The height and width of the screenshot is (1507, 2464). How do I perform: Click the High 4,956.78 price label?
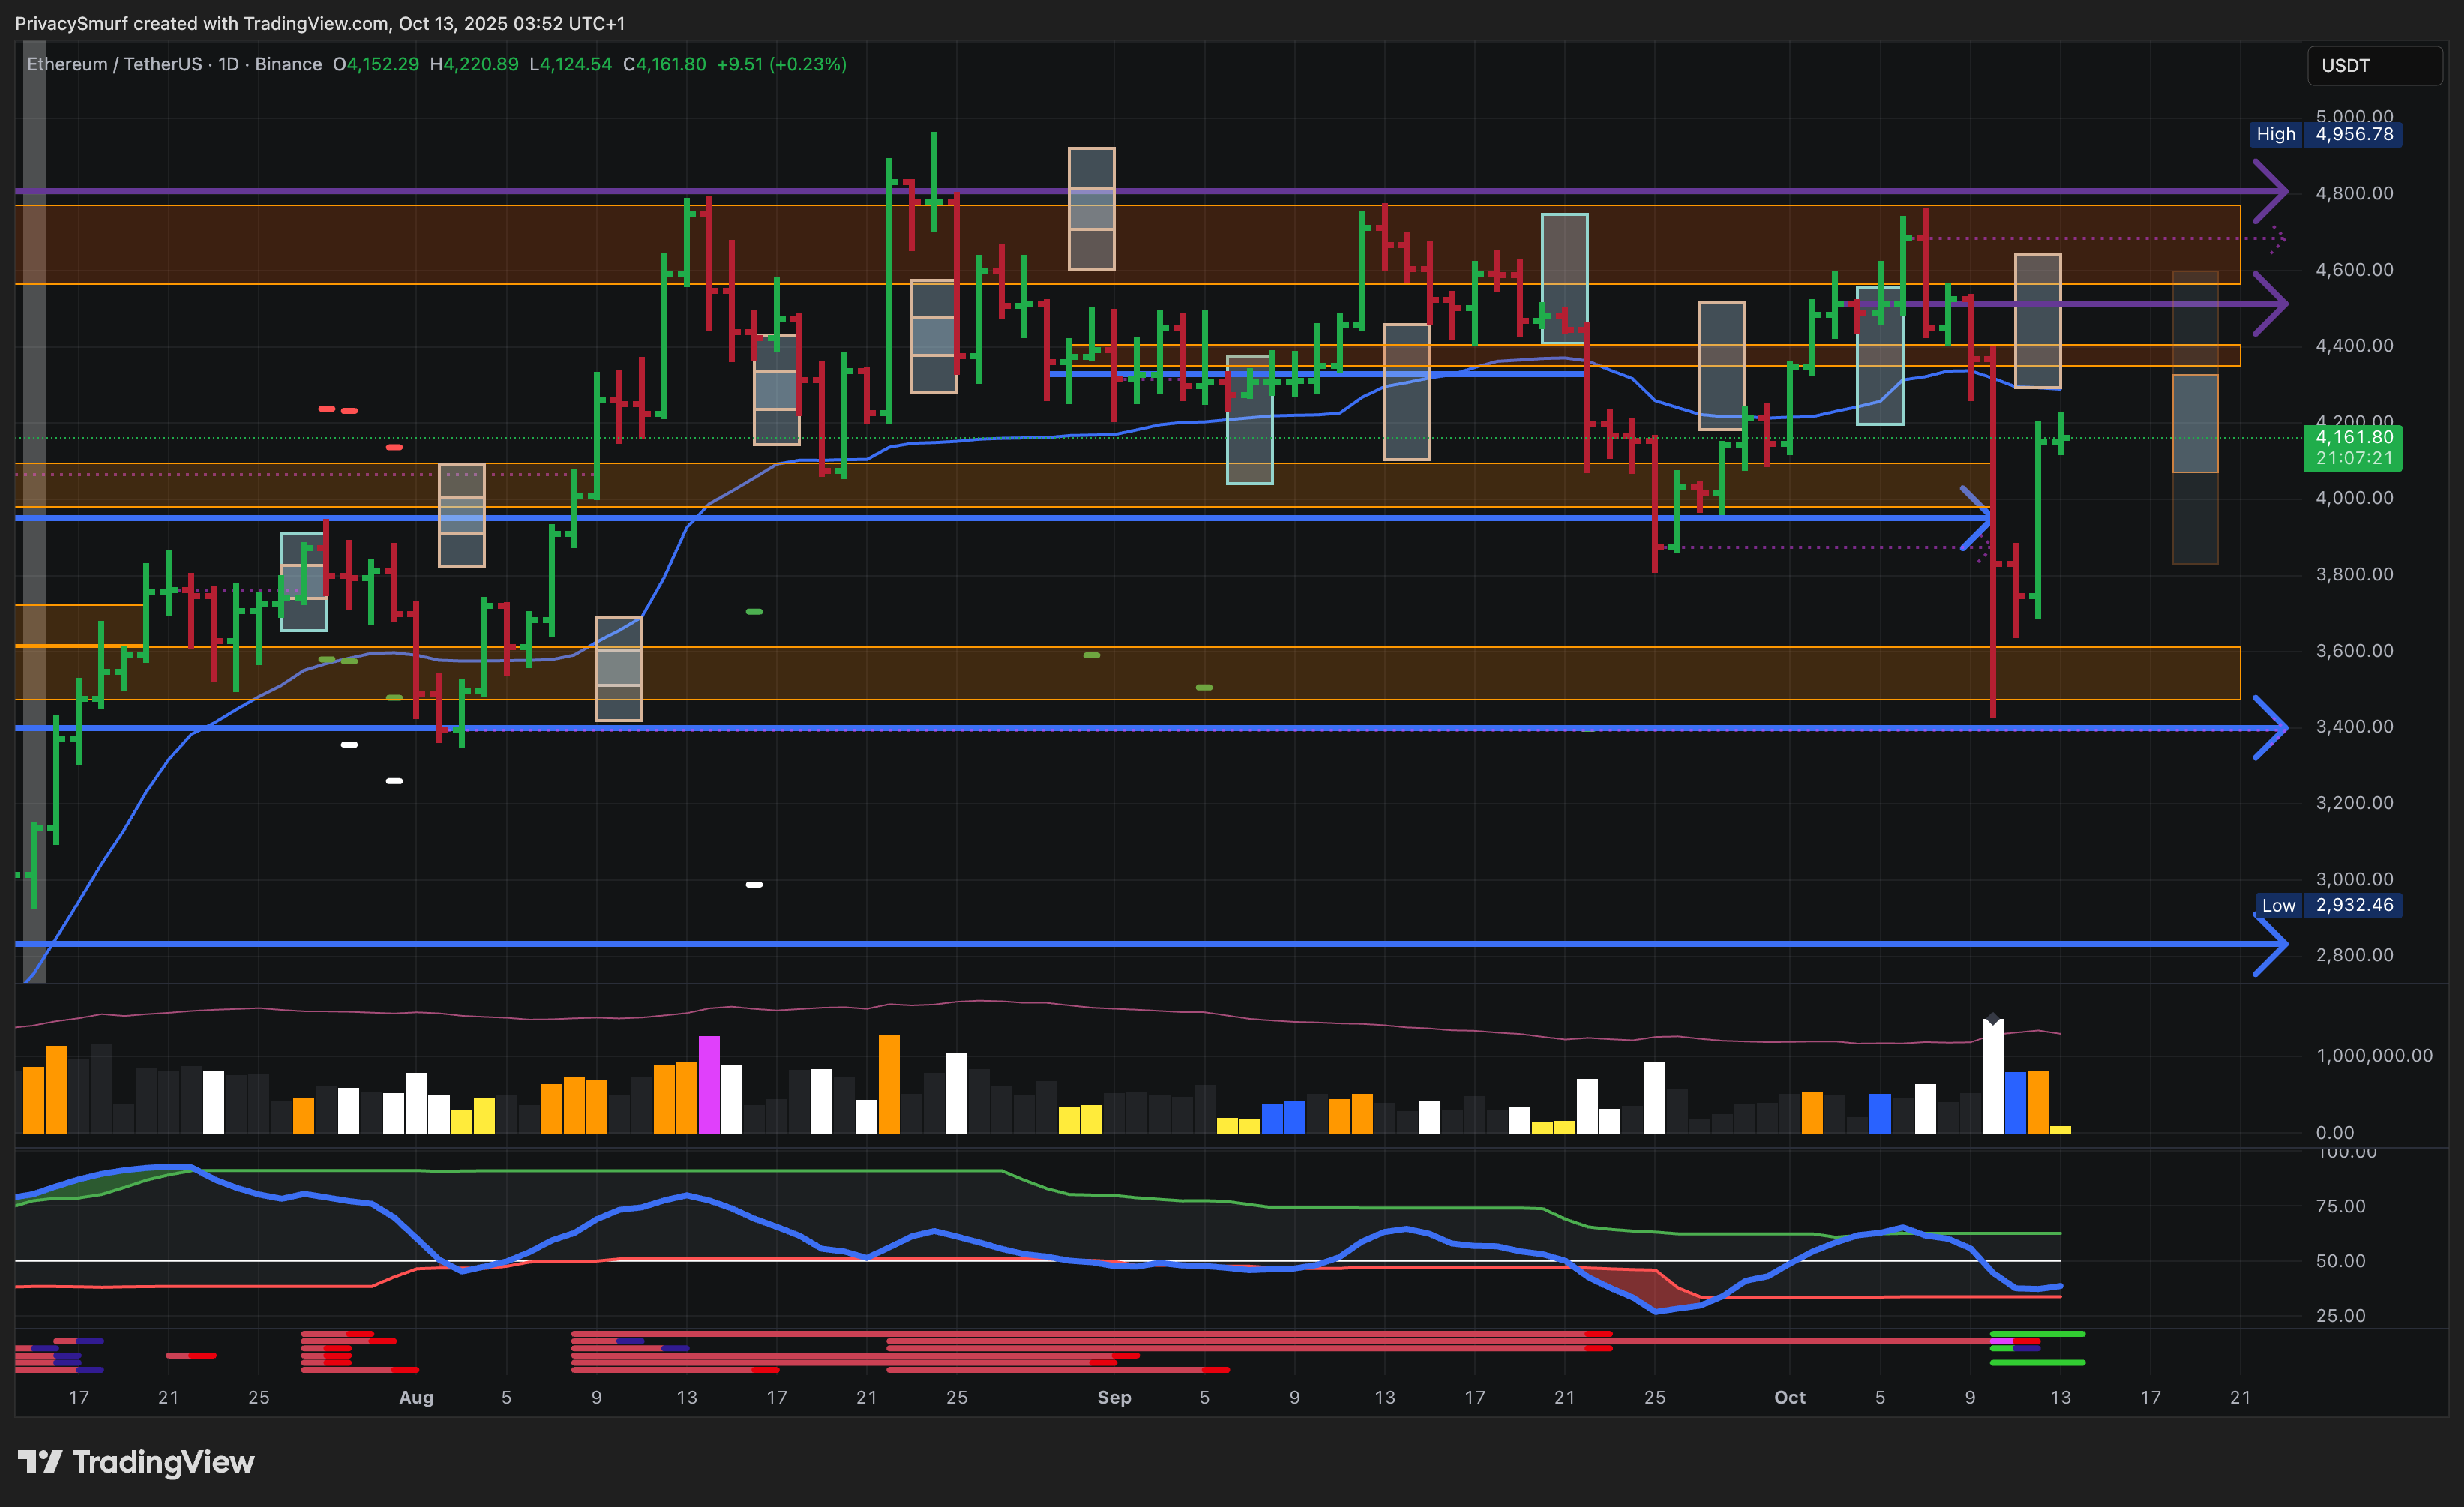coord(2326,134)
